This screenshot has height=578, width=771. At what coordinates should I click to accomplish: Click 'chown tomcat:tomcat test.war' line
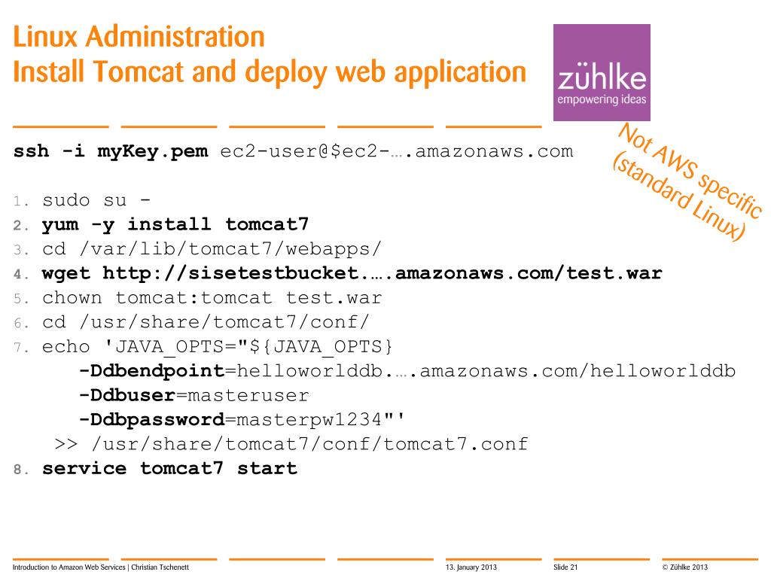[x=212, y=298]
